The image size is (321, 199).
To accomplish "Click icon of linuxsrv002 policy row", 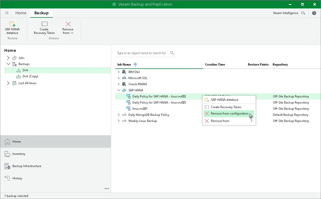I will coord(128,96).
